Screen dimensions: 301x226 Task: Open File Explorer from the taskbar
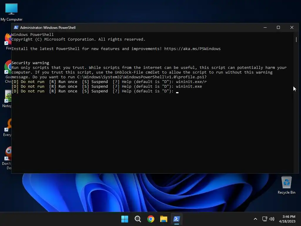[164, 219]
